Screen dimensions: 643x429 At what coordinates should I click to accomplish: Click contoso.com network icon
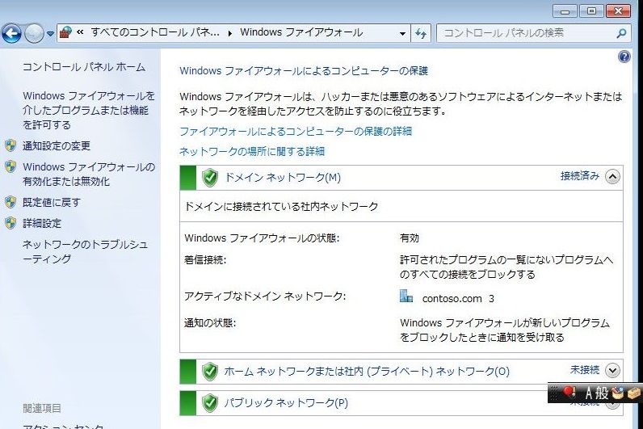point(406,297)
